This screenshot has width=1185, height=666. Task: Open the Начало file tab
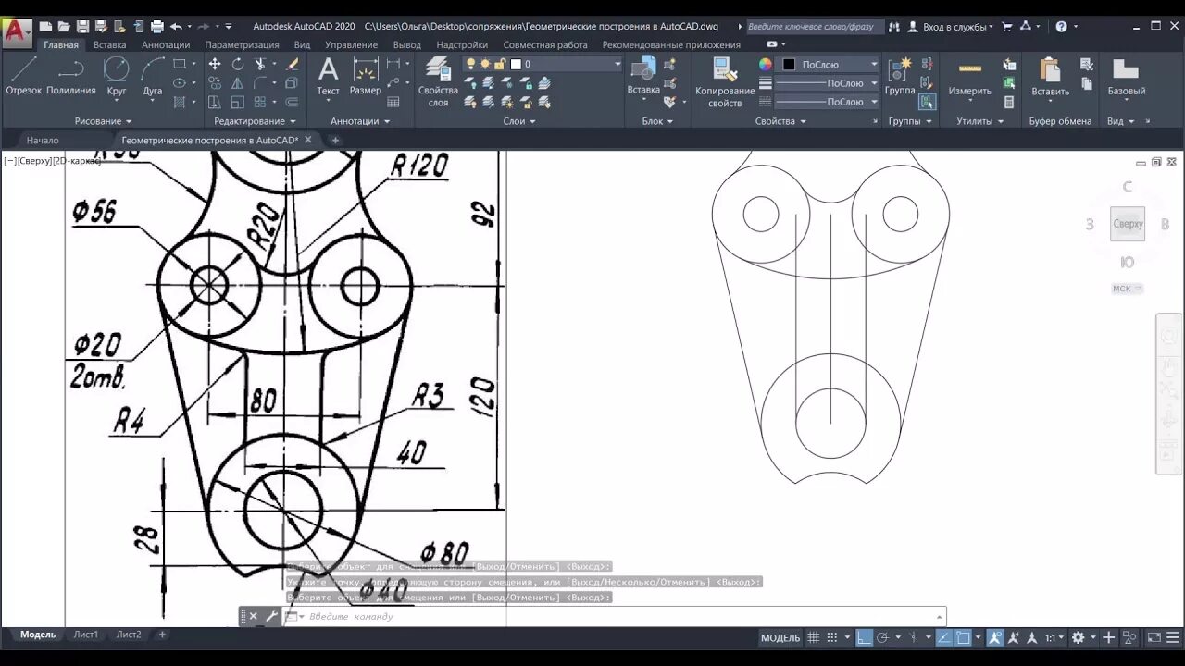[x=43, y=141]
